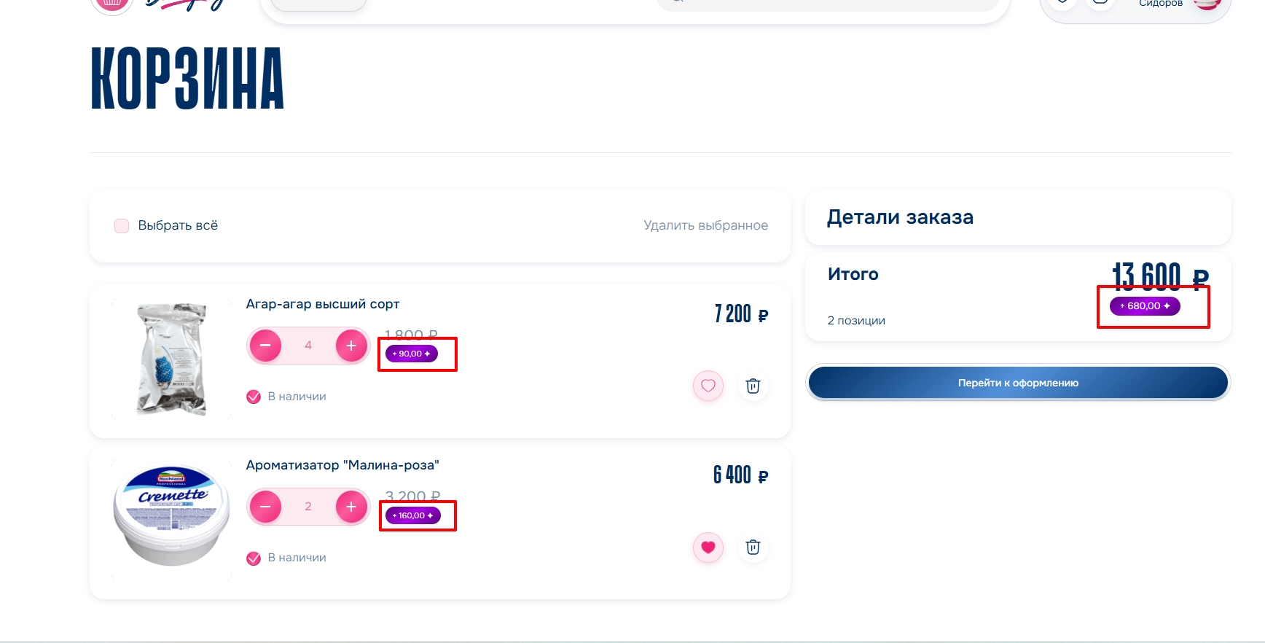1265x643 pixels.
Task: Click the 160,00 bonus badge for Ароматизатор
Action: 413,515
